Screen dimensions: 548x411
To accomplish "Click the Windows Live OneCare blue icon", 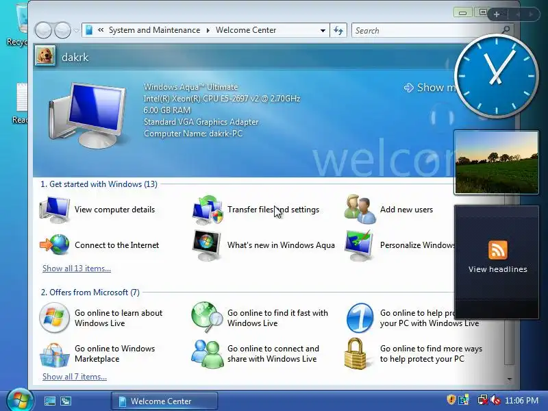I will tap(360, 318).
